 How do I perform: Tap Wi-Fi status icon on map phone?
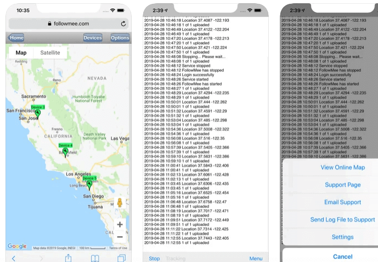click(x=112, y=10)
